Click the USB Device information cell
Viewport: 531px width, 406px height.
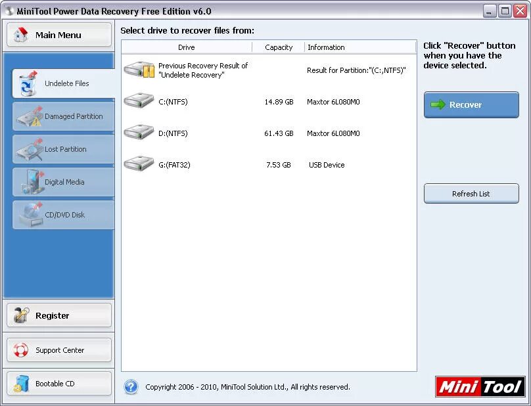click(327, 165)
